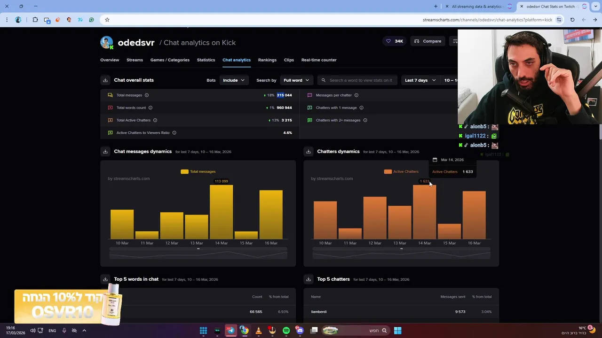The height and width of the screenshot is (338, 602).
Task: Show hidden system tray icons
Action: click(x=84, y=330)
